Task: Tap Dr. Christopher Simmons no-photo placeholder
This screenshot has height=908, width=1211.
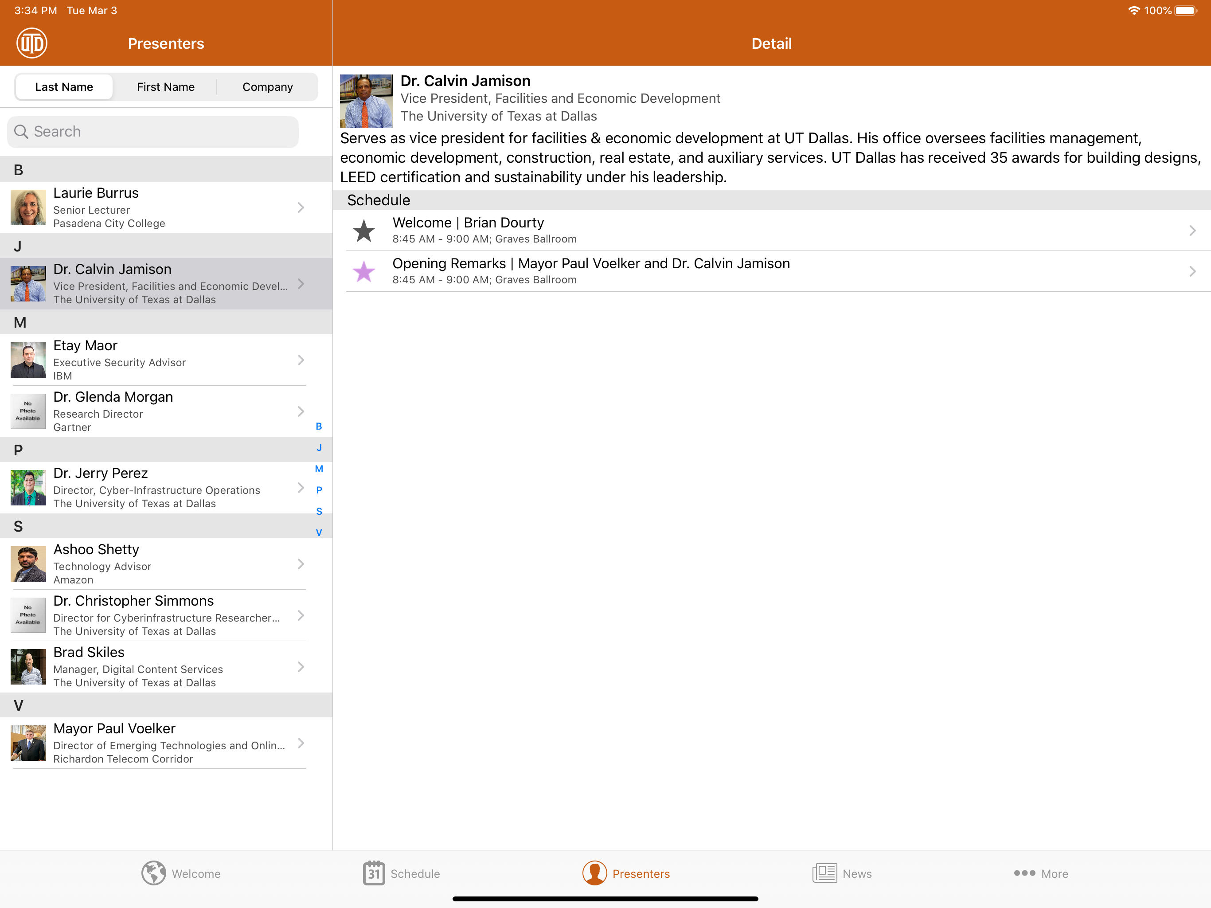Action: (x=28, y=615)
